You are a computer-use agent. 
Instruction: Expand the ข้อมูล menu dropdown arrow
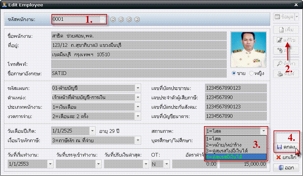(297, 16)
